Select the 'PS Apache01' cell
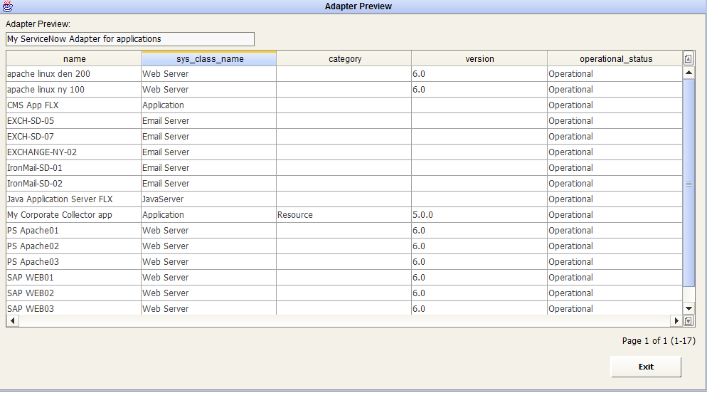The height and width of the screenshot is (393, 707). click(x=74, y=230)
